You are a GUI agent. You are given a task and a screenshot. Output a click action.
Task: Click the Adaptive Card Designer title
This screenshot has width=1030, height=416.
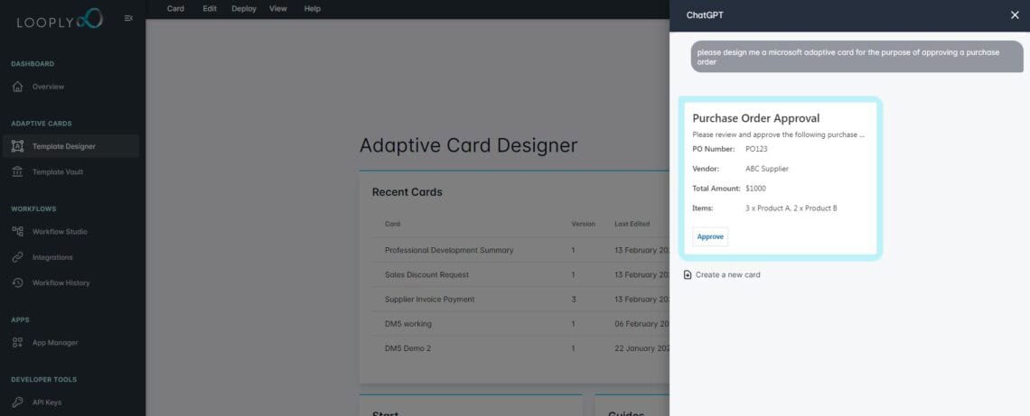(468, 145)
